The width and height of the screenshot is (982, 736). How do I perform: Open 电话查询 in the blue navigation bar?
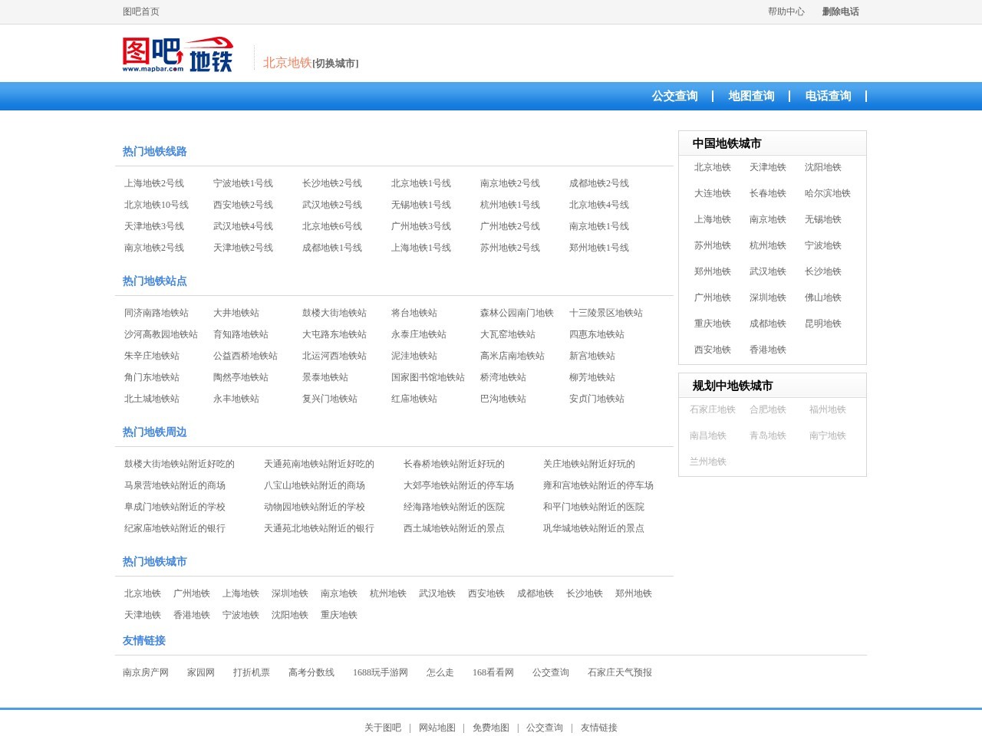828,96
